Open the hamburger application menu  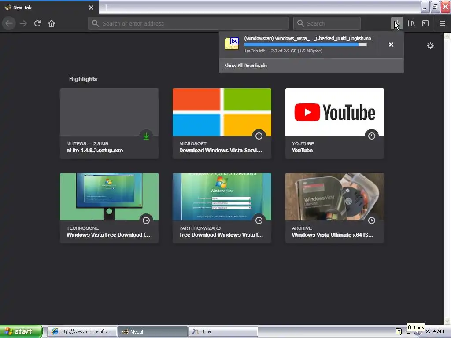point(443,23)
